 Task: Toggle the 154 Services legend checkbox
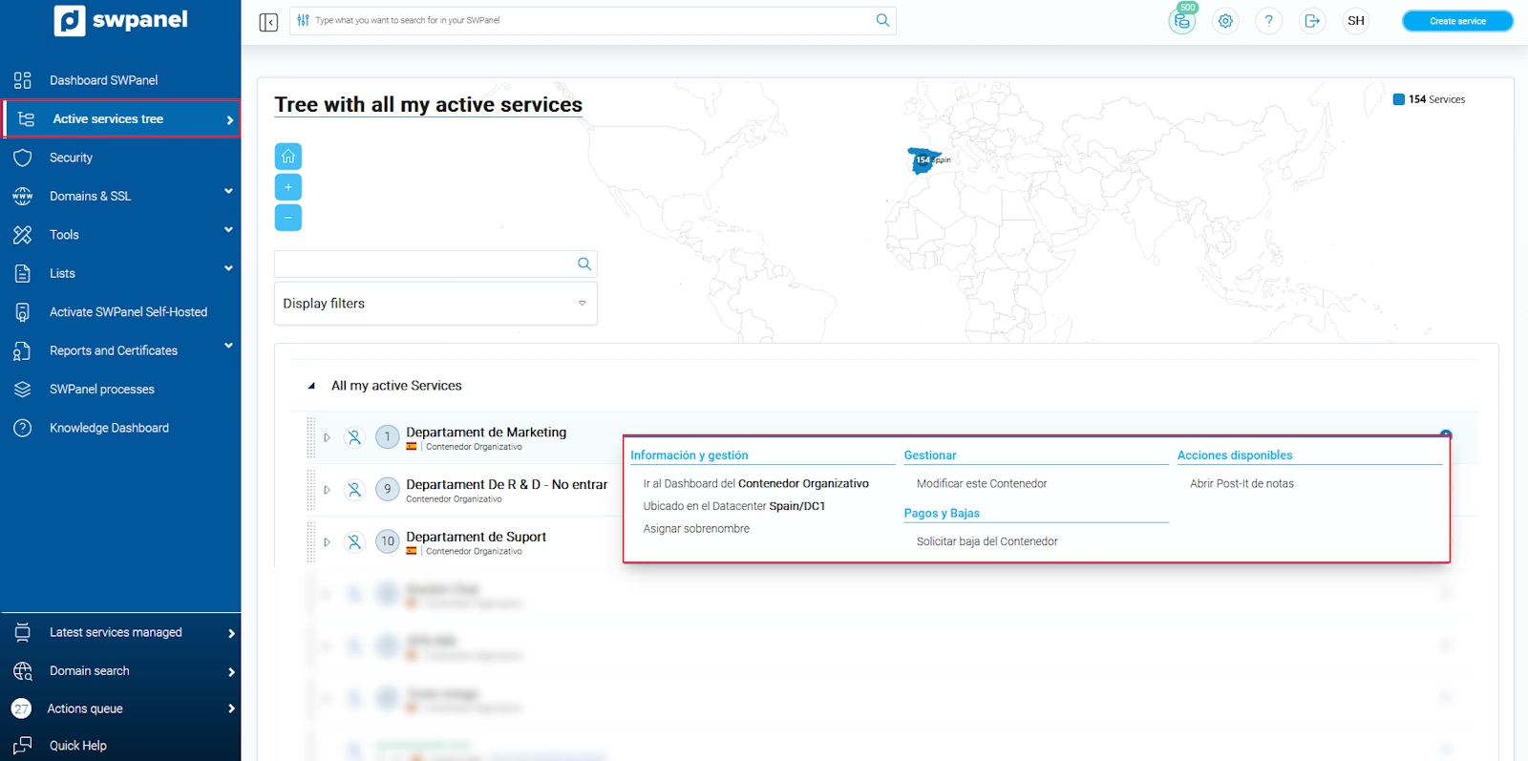pyautogui.click(x=1399, y=99)
